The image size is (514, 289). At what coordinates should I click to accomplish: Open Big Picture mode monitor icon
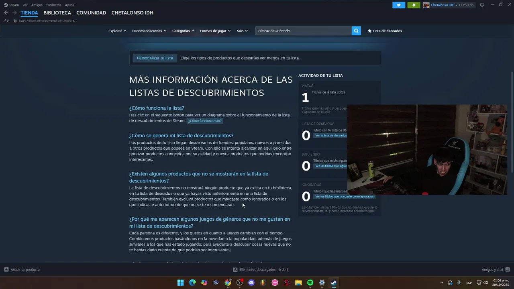482,5
